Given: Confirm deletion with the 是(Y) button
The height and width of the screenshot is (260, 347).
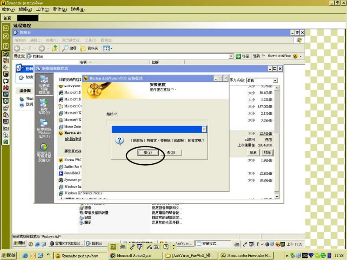Looking at the screenshot, I should click(x=147, y=153).
